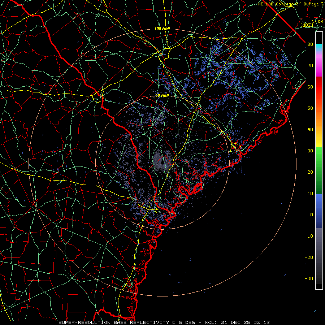This screenshot has height=325, width=325.
Task: Click the "31 DEC 25 03:12" timestamp
Action: click(246, 322)
